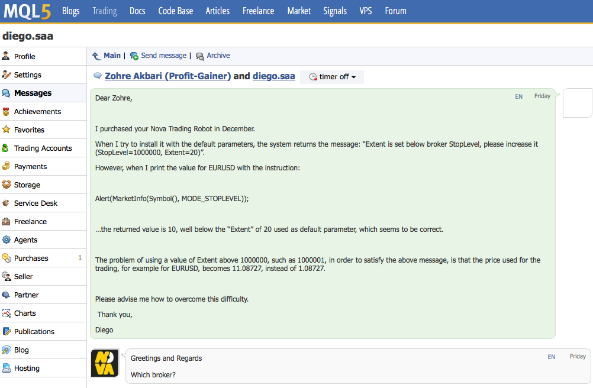Click the empty sender avatar box

(578, 103)
